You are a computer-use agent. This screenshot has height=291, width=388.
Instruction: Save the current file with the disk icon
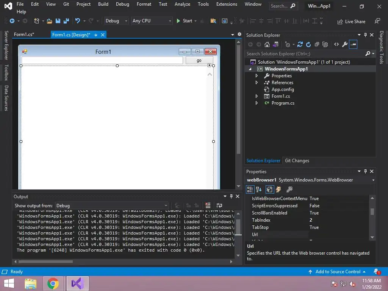click(x=58, y=21)
